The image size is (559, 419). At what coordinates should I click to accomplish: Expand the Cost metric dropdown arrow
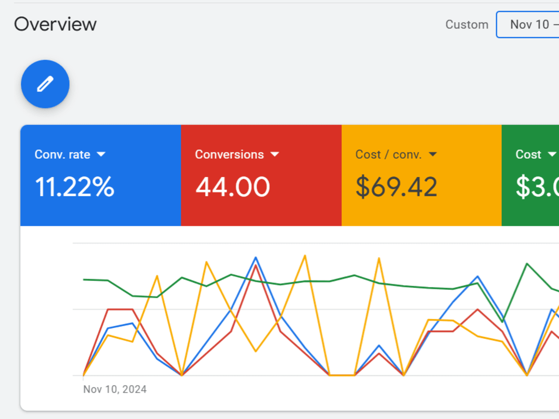(552, 154)
